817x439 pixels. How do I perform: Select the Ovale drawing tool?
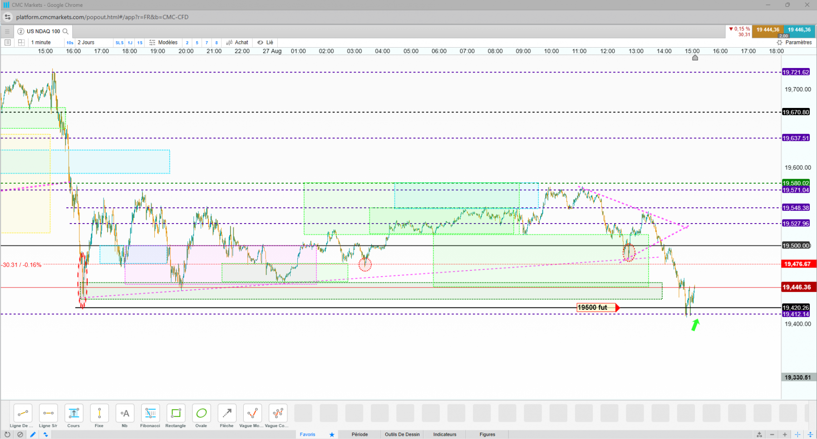(x=202, y=413)
